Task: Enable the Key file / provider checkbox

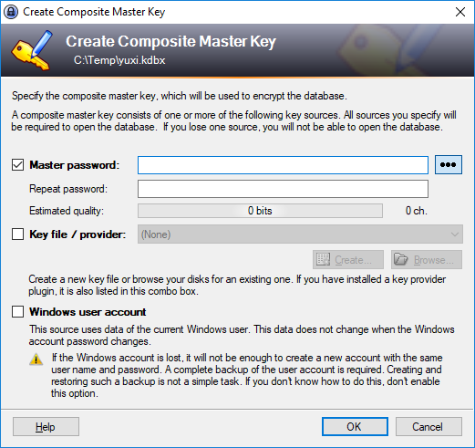Action: [x=17, y=234]
